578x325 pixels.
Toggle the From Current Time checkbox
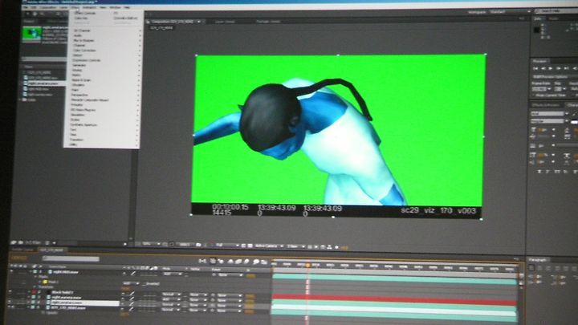click(534, 95)
